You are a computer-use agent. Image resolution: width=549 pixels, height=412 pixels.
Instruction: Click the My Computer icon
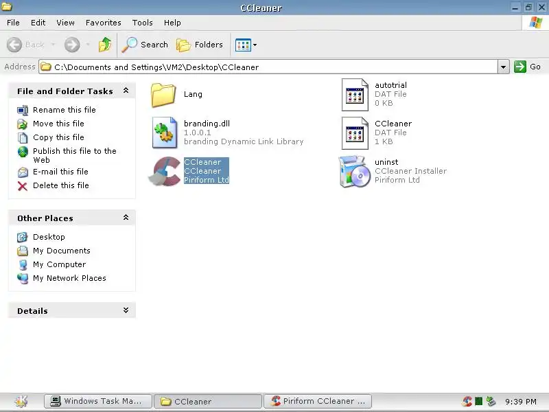tap(23, 264)
